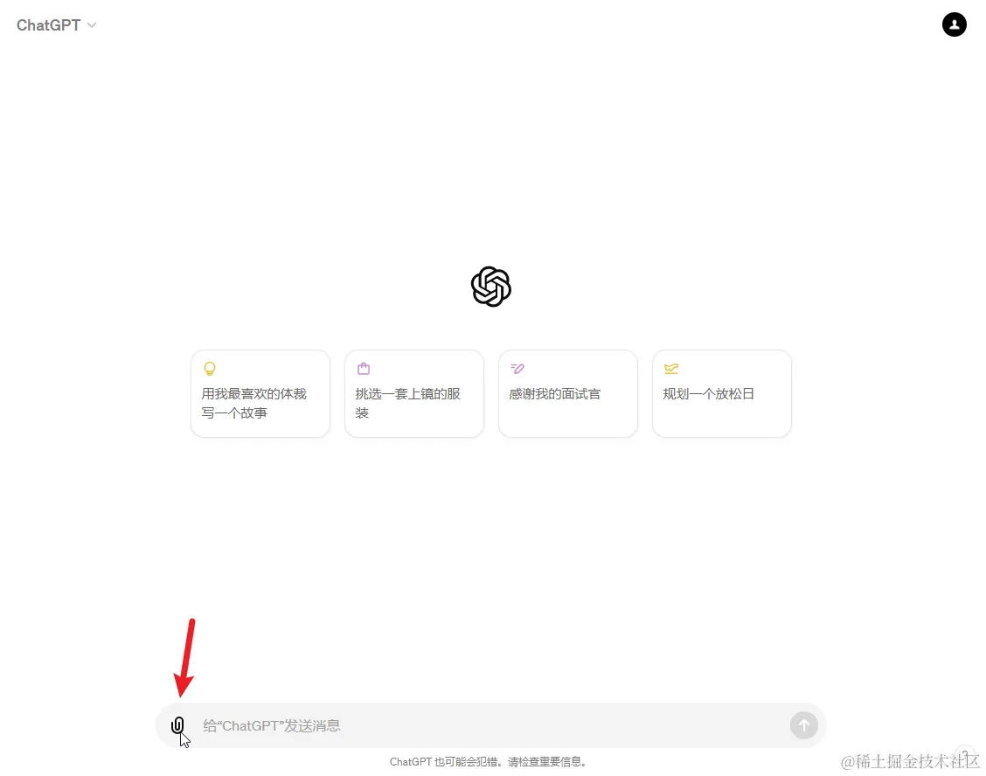The width and height of the screenshot is (986, 776).
Task: Click the airplane icon on relaxing day card
Action: coord(671,369)
